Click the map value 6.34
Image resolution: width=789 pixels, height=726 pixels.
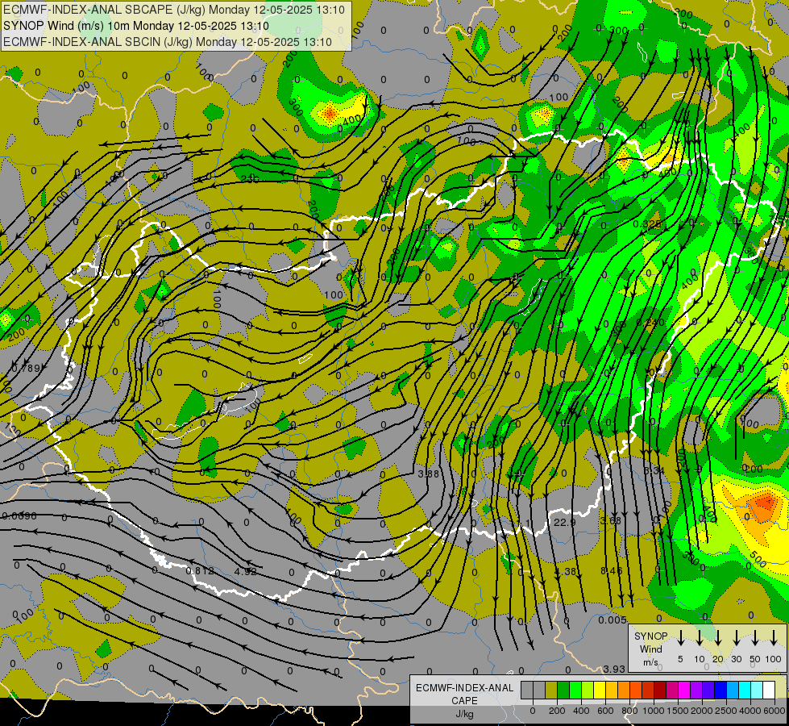point(654,470)
